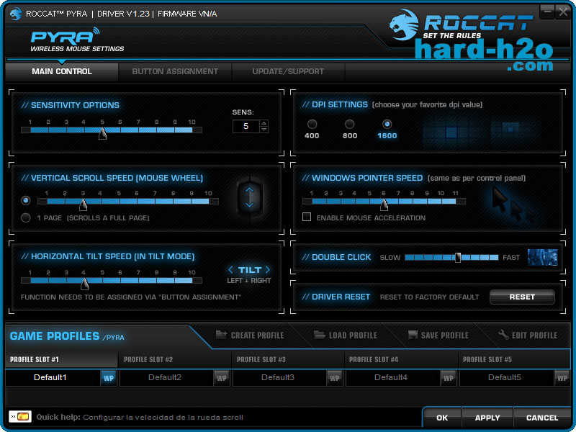Choose the 800 dpi option
The width and height of the screenshot is (576, 432).
(x=350, y=124)
